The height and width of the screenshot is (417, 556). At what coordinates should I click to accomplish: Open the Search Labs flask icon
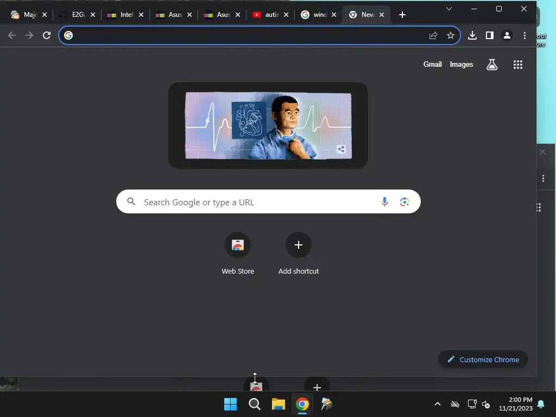tap(492, 65)
